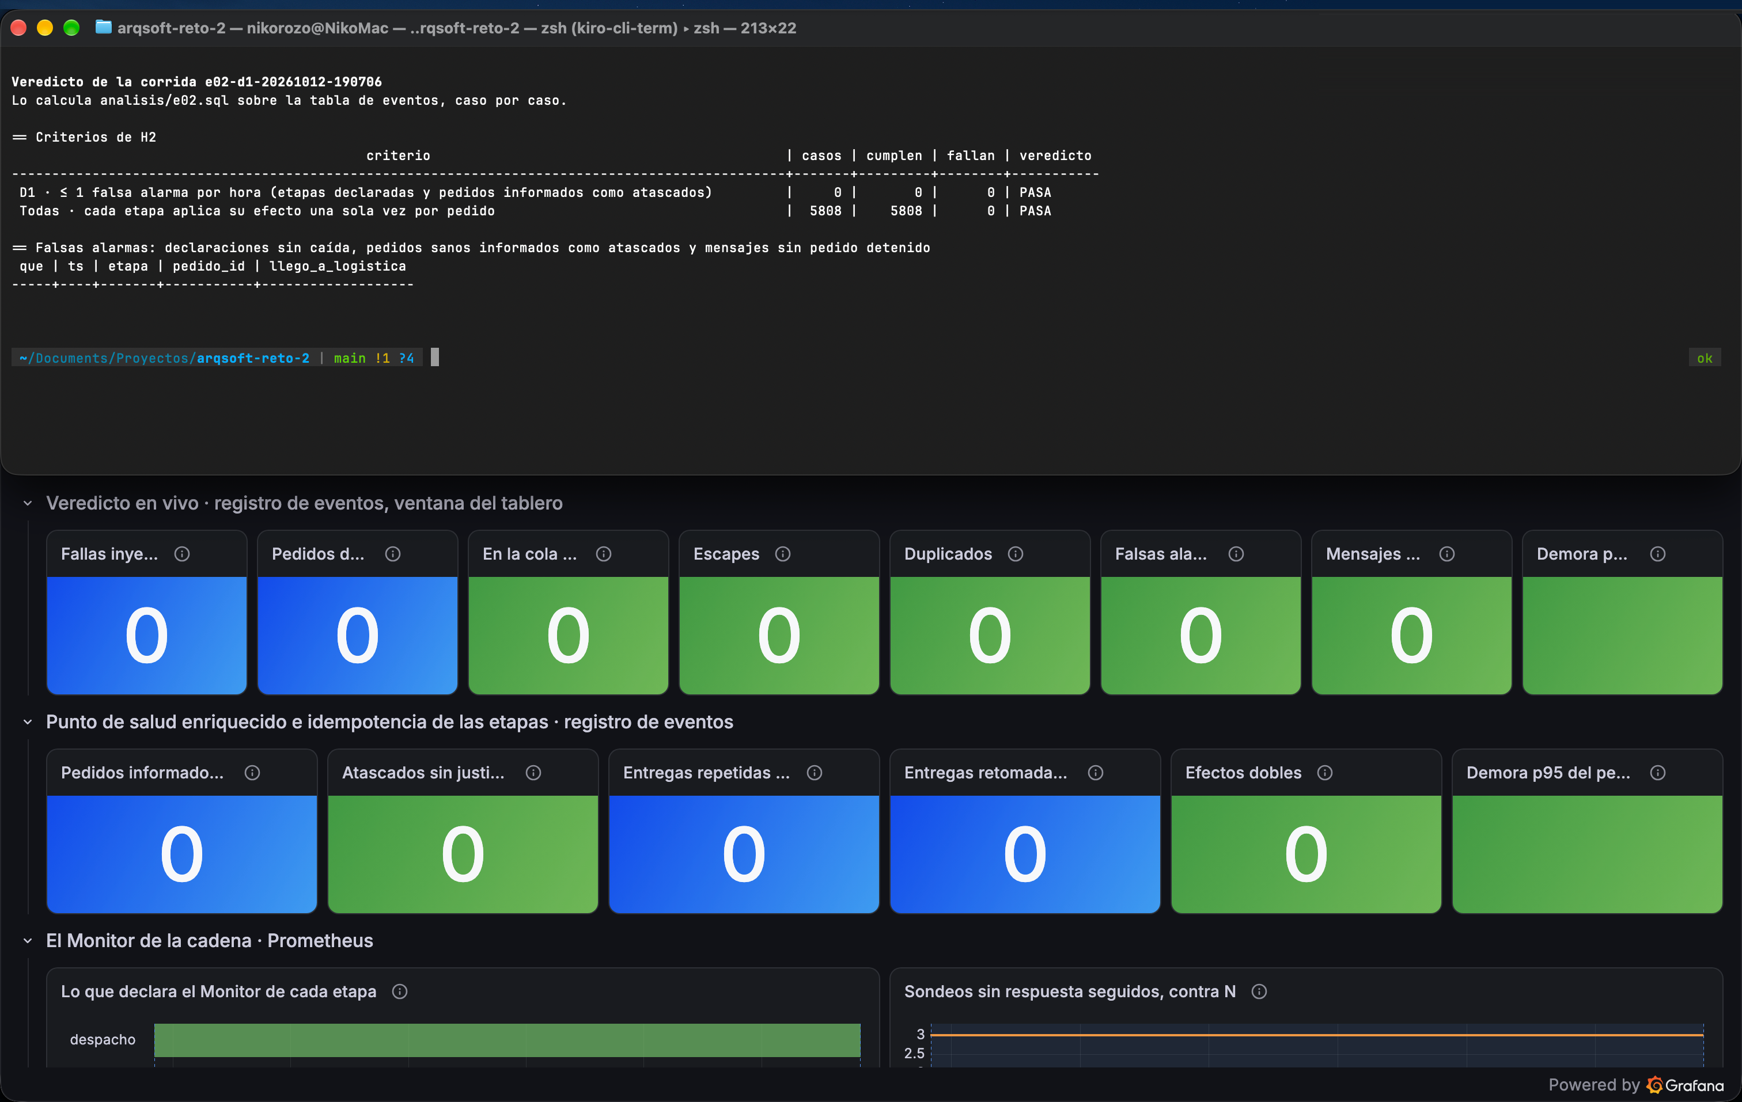Viewport: 1742px width, 1102px height.
Task: Click 'Criterios de H2' heading in terminal
Action: [96, 138]
